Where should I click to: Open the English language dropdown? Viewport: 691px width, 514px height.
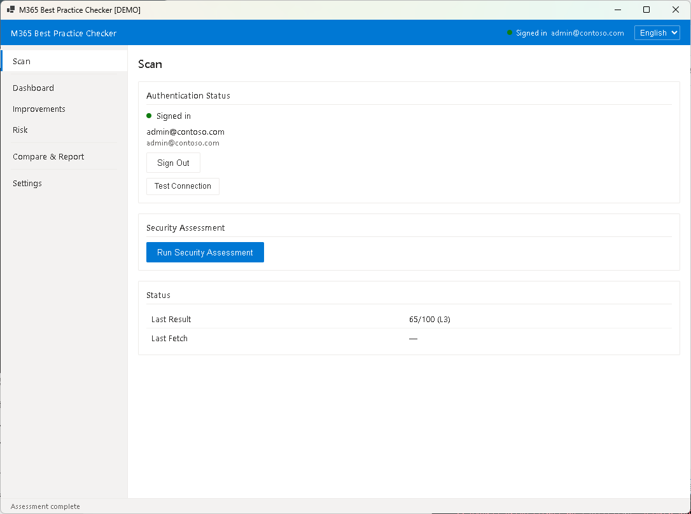pos(657,33)
